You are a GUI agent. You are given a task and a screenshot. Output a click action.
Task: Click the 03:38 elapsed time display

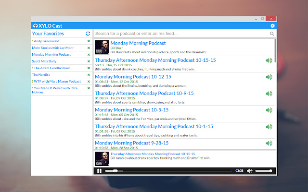[240, 171]
